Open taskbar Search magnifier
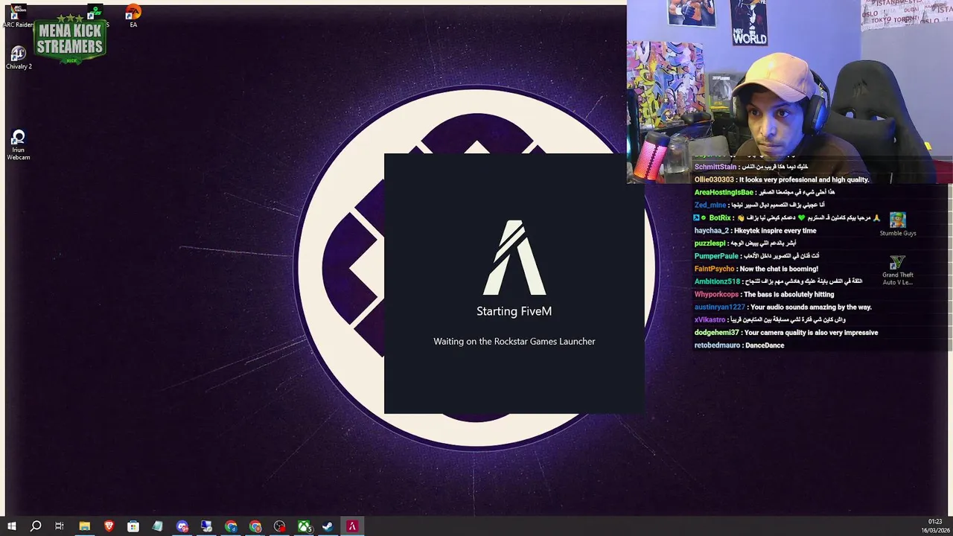Viewport: 953px width, 536px height. [35, 526]
